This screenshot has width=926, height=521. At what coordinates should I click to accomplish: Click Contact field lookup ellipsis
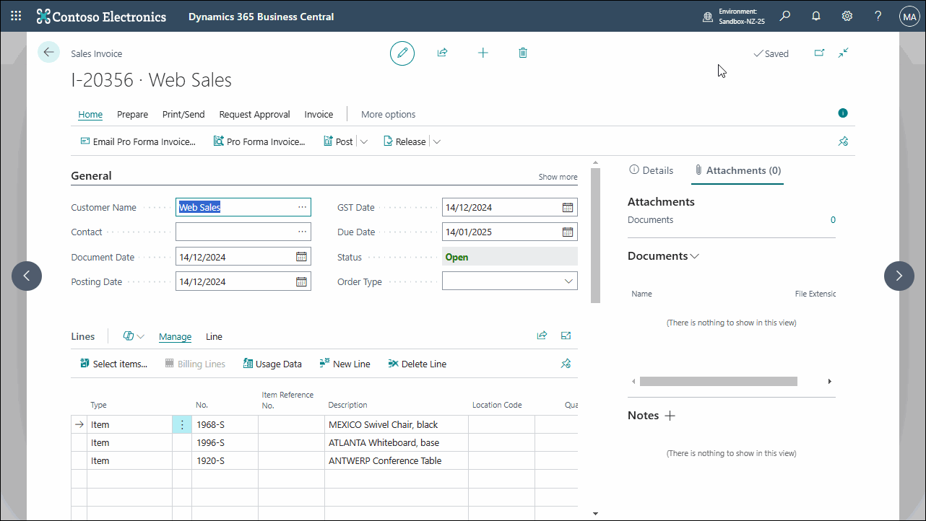(x=302, y=232)
